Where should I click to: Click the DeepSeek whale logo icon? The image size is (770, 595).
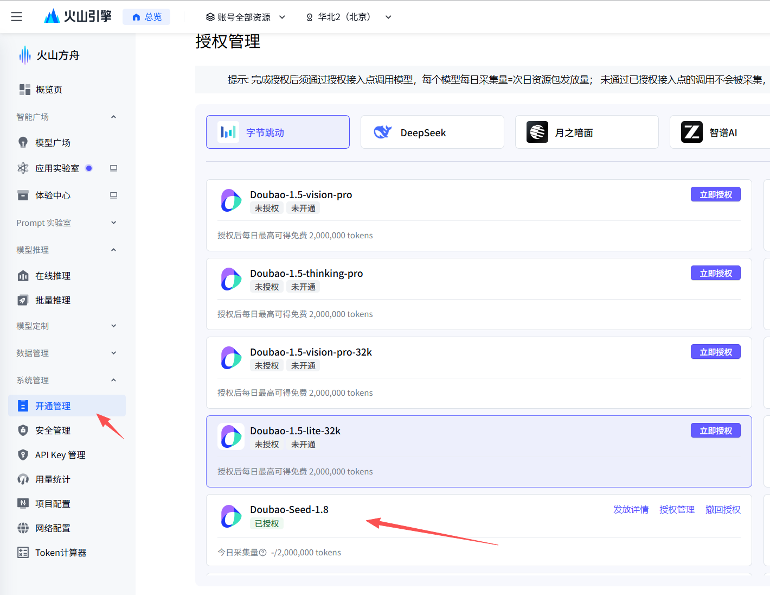coord(383,132)
